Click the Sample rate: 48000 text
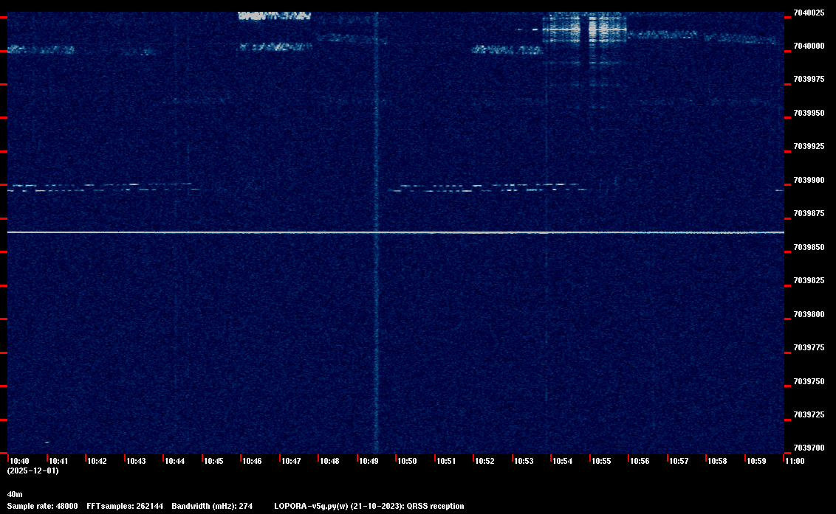The height and width of the screenshot is (514, 836). tap(43, 506)
